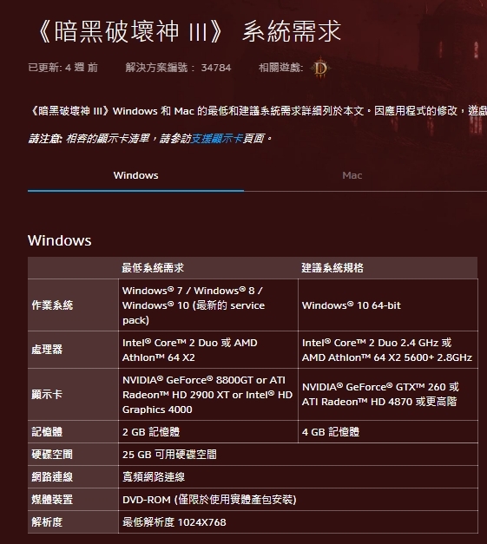Click the 作業系統 row label
This screenshot has width=487, height=544.
[52, 305]
